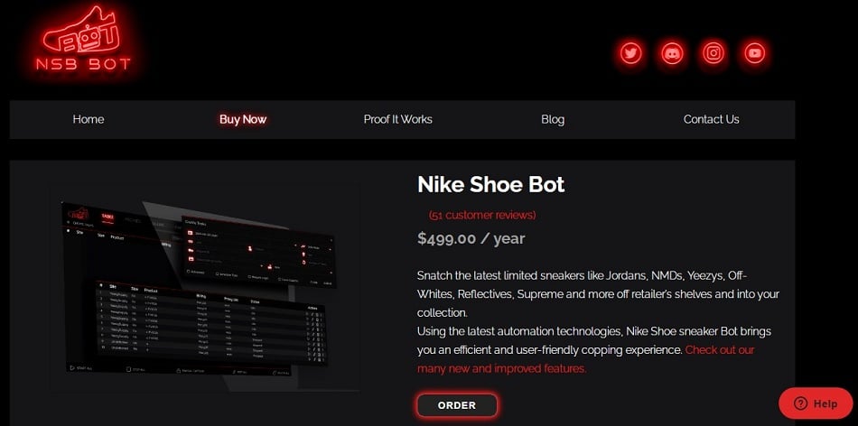Select the Buy Now menu item
Image resolution: width=858 pixels, height=426 pixels.
pyautogui.click(x=243, y=119)
